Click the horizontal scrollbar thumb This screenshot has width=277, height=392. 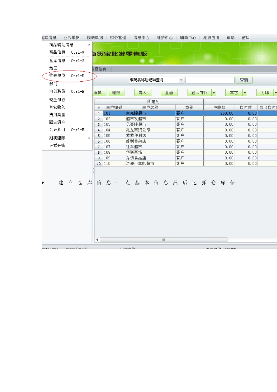click(164, 240)
